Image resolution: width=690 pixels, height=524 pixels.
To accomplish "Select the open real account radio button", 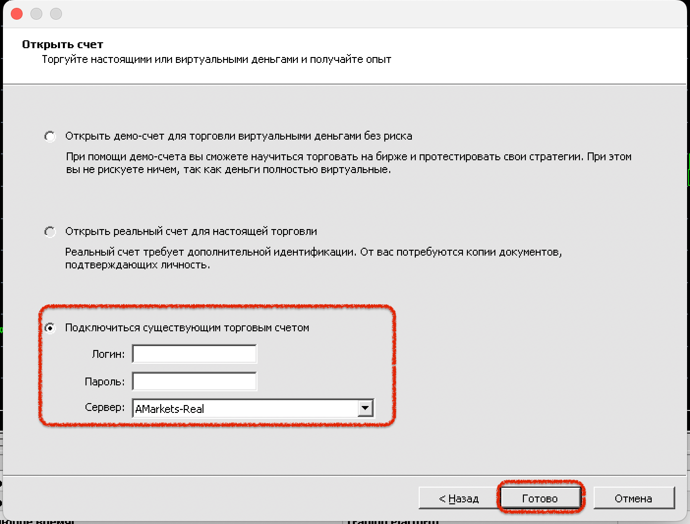I will tap(50, 232).
